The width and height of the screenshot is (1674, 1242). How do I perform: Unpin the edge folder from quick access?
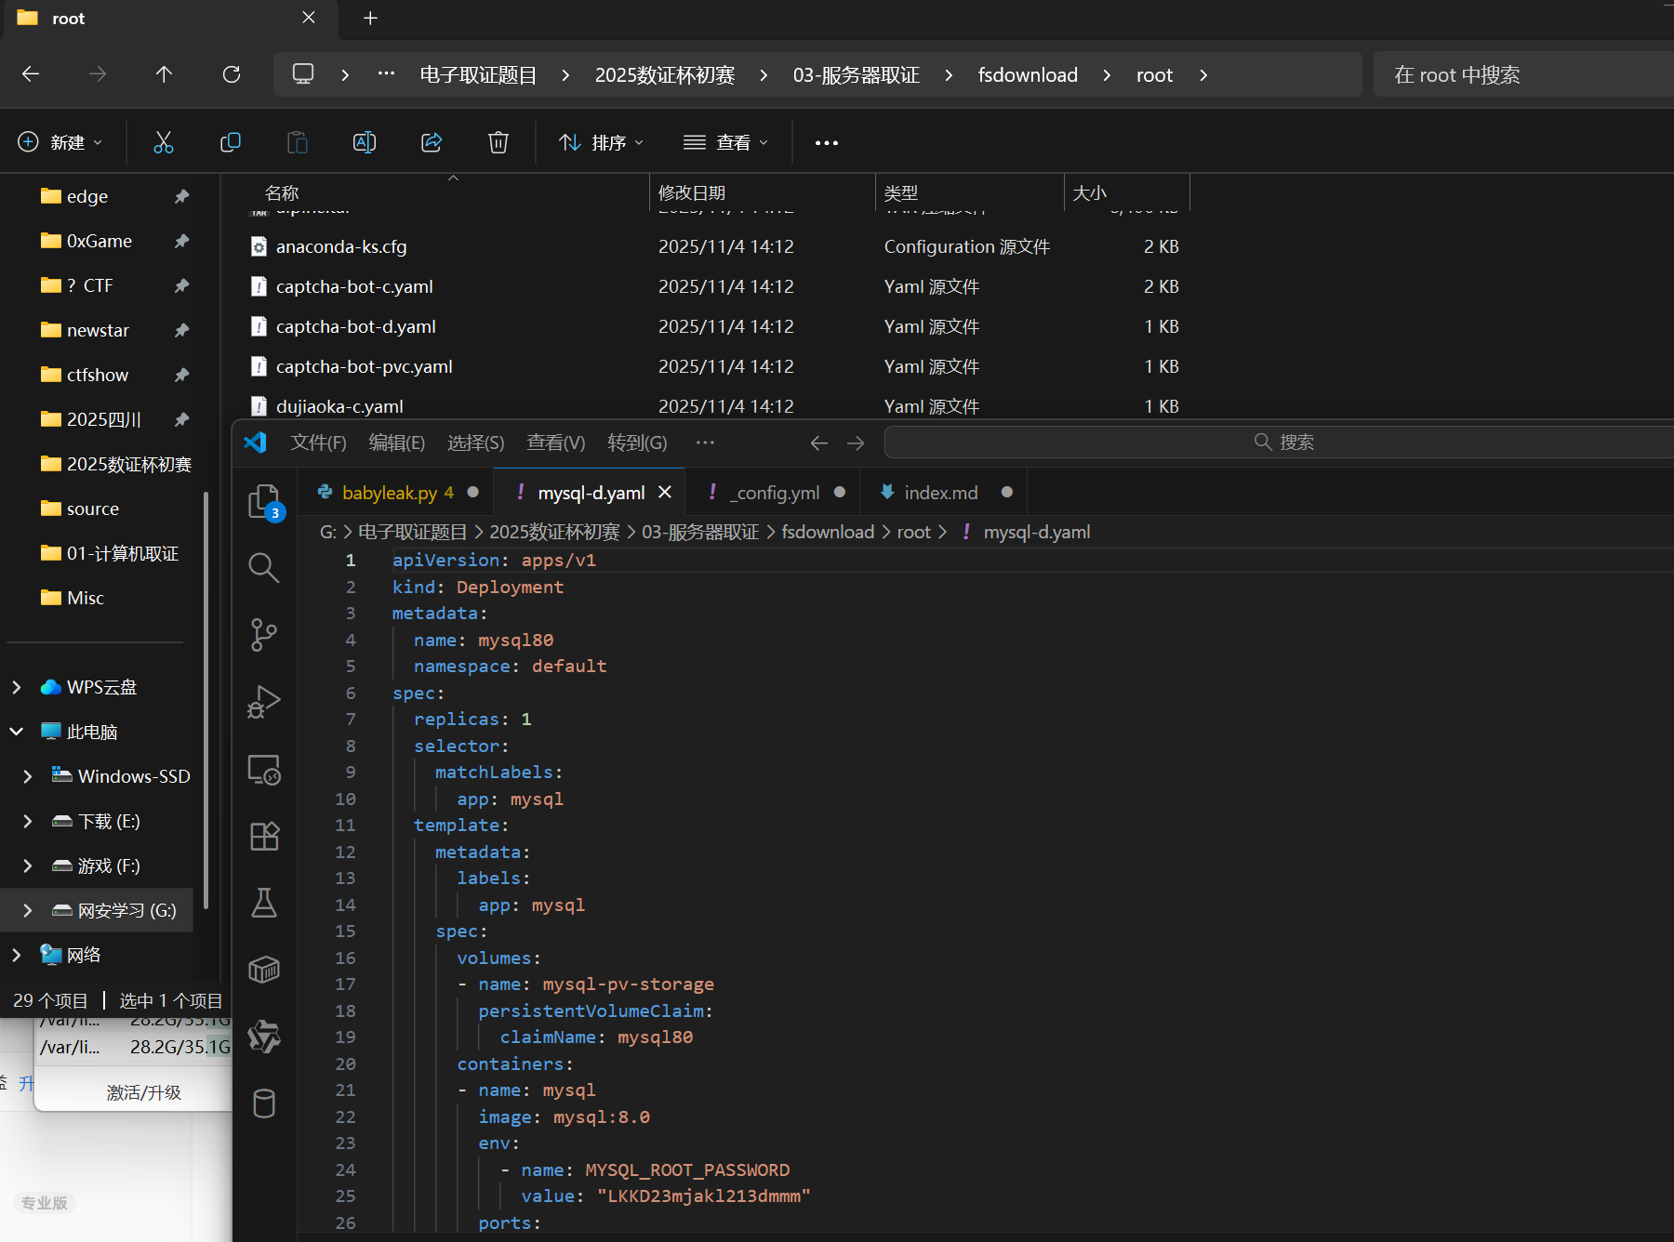[181, 196]
